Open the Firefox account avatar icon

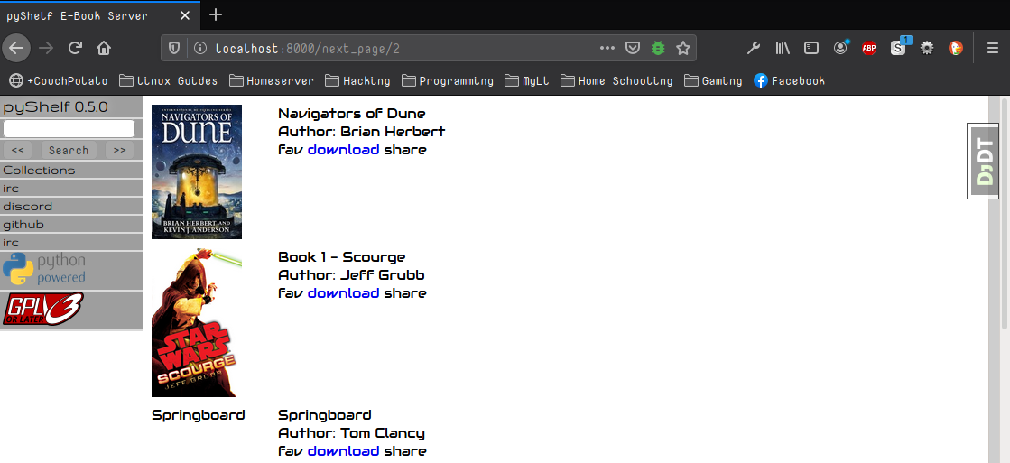[x=840, y=48]
